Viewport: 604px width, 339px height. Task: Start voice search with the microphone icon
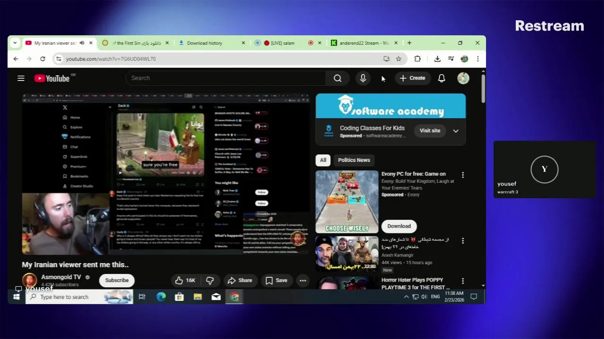tap(363, 78)
